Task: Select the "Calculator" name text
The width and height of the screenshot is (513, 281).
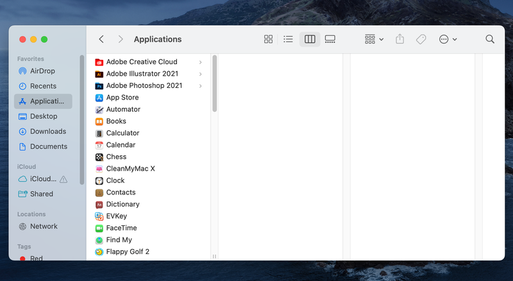Action: pos(122,133)
